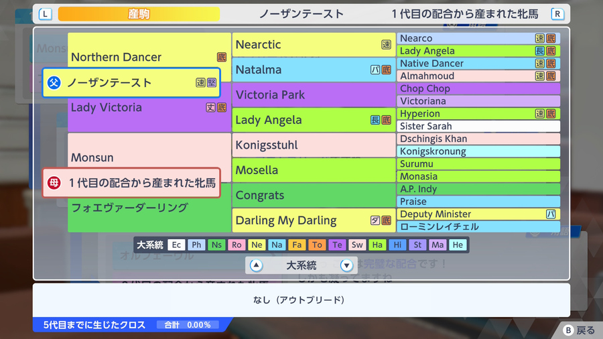Click the 速 factor icon on Nearctic
Screen dimensions: 603x339
coord(386,45)
